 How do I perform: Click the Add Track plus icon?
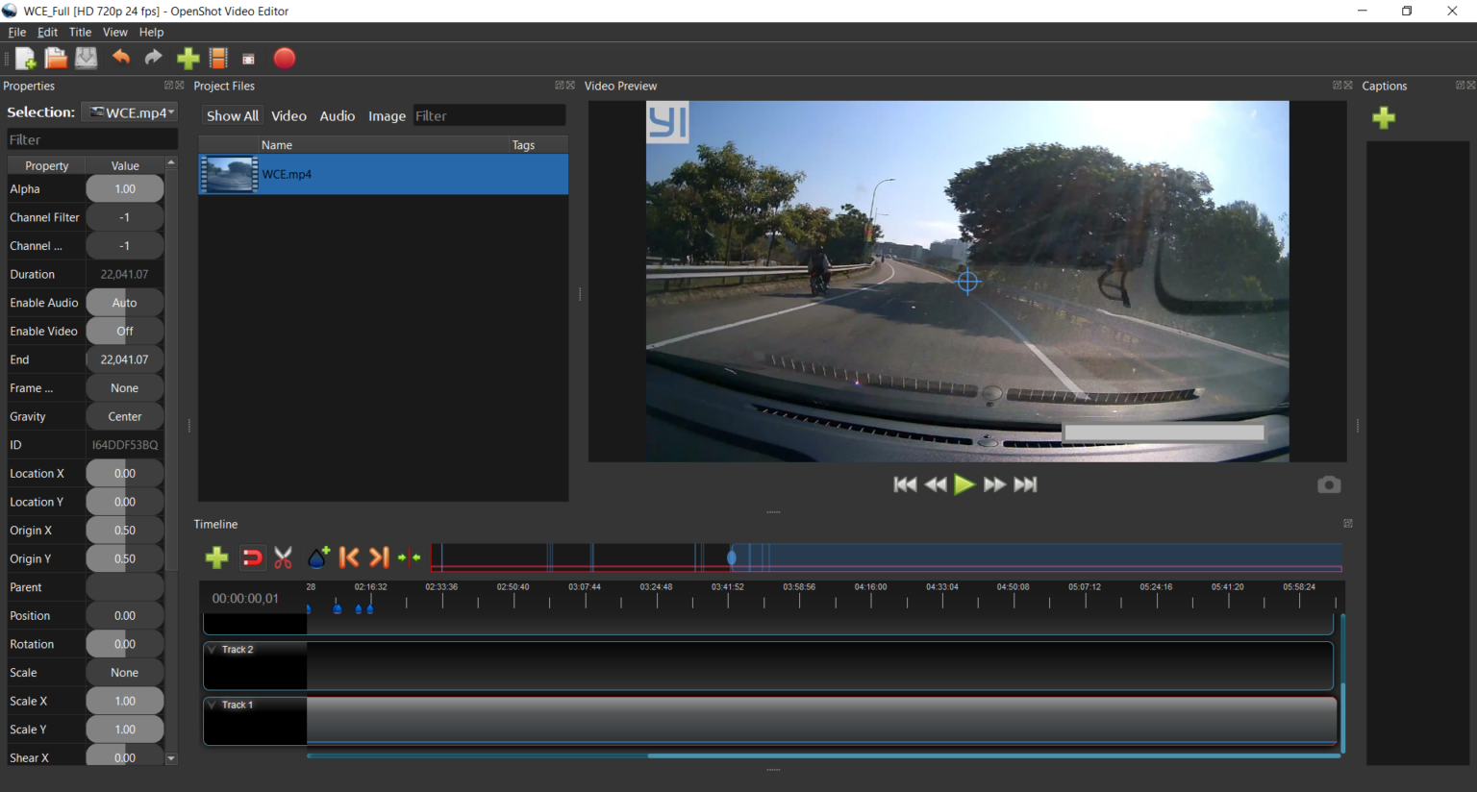pyautogui.click(x=216, y=557)
